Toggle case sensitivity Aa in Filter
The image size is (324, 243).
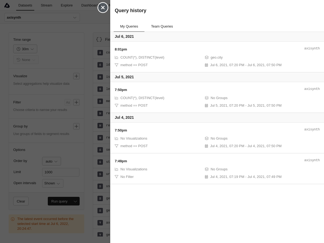(x=68, y=102)
